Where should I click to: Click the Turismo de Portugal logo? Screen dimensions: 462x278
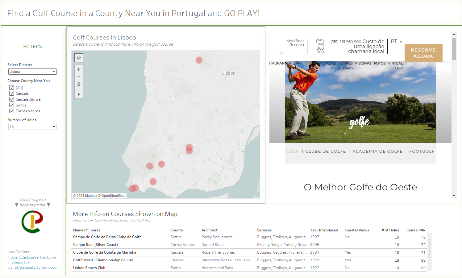click(32, 222)
